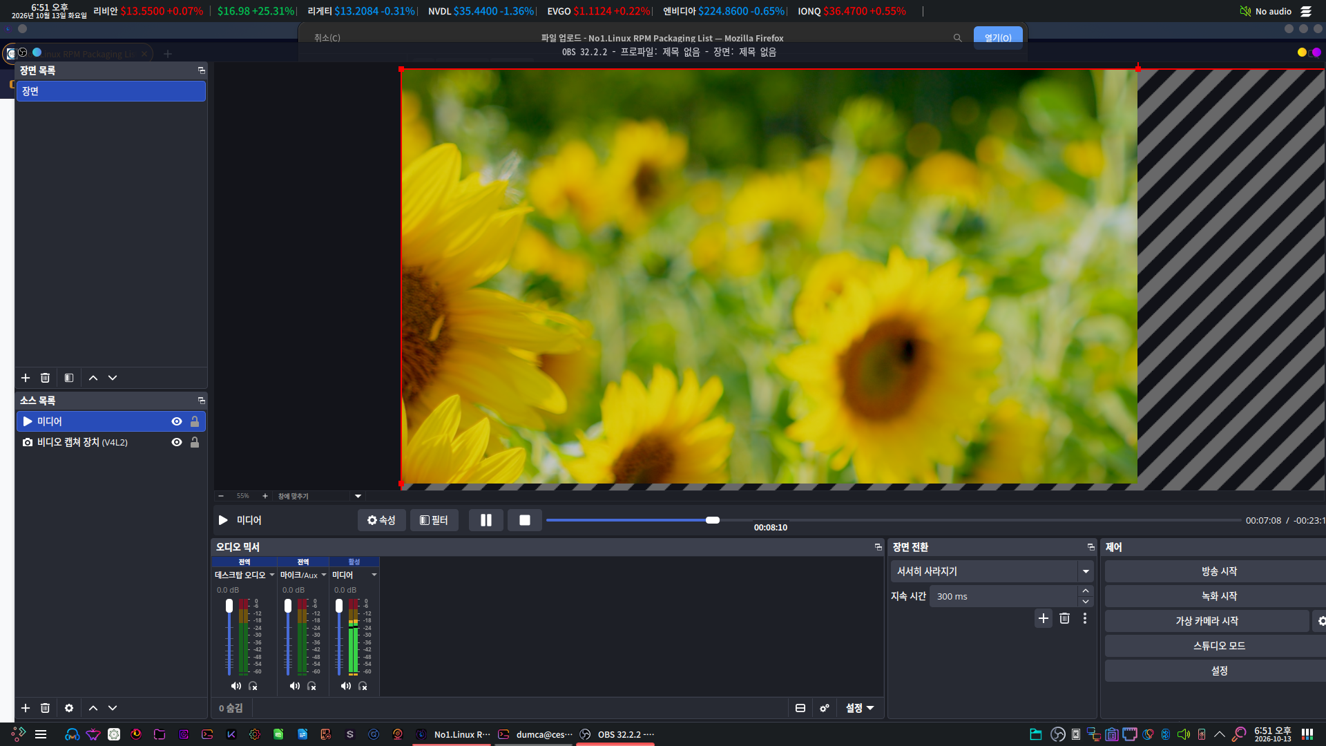Monitor-off headphone icon for 데스크탑 오디오
The height and width of the screenshot is (746, 1326).
pos(253,686)
